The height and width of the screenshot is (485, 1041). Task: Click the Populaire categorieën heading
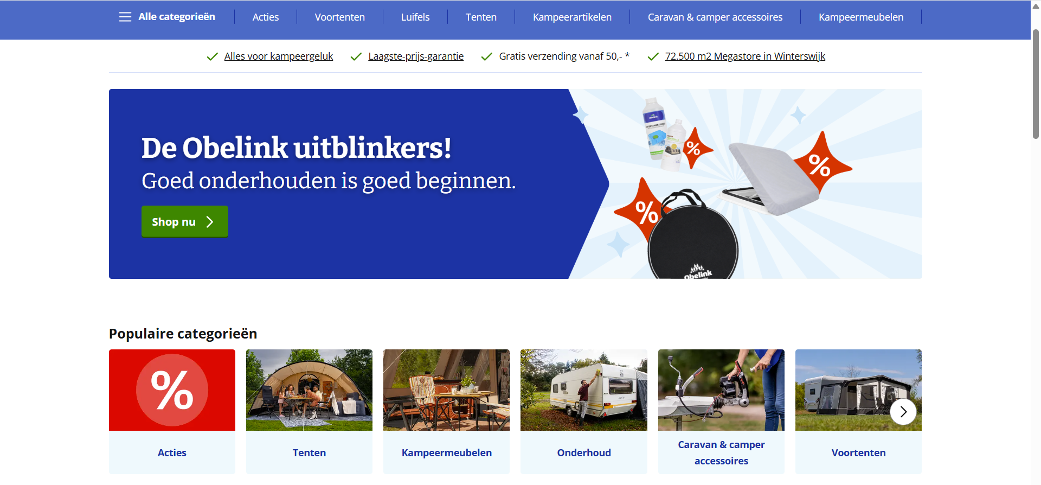183,334
